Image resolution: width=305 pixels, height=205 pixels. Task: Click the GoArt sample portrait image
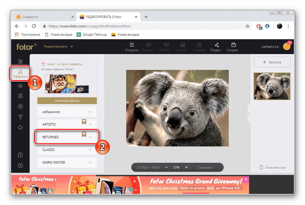(x=61, y=84)
